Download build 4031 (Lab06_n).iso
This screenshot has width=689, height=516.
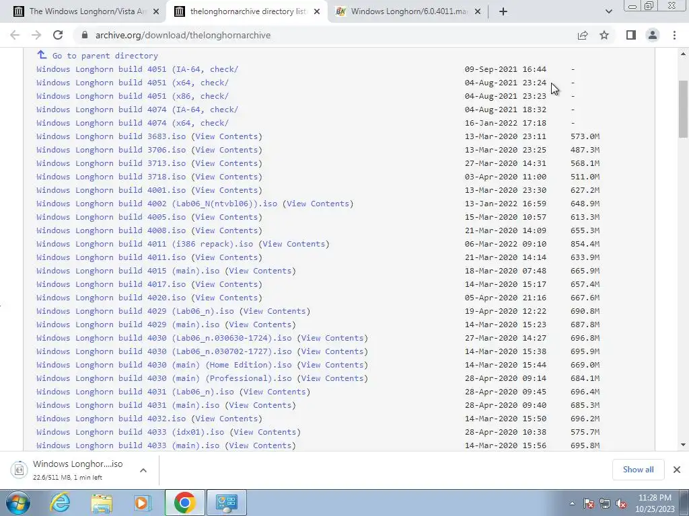[135, 392]
